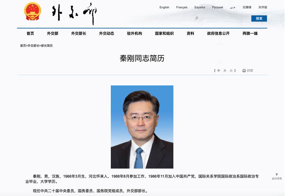Click the portrait photo in the article
Screen dimensions: 285x196
pos(142,127)
